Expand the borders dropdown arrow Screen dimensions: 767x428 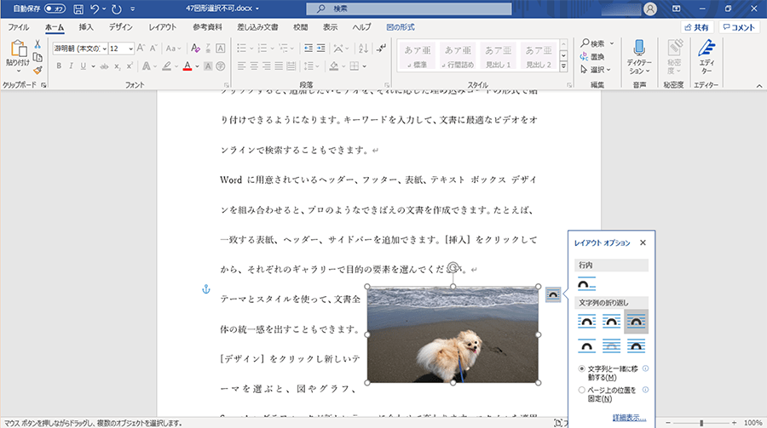[365, 66]
